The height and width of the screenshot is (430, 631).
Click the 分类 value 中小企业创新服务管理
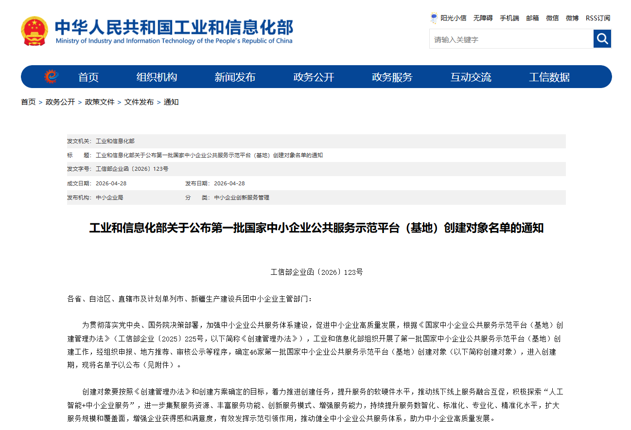click(x=242, y=197)
